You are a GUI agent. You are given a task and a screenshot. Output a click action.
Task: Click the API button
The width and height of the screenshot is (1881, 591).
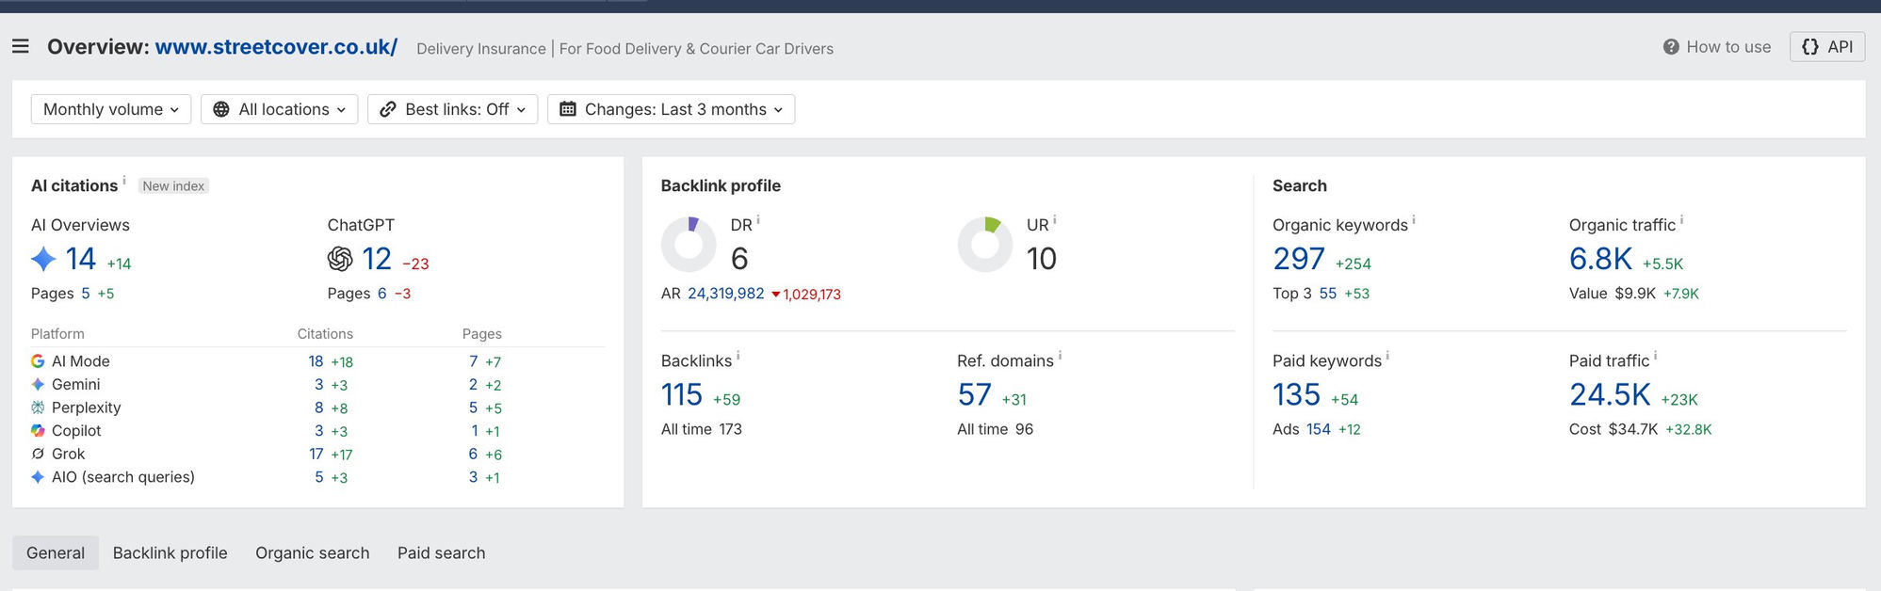(1827, 47)
